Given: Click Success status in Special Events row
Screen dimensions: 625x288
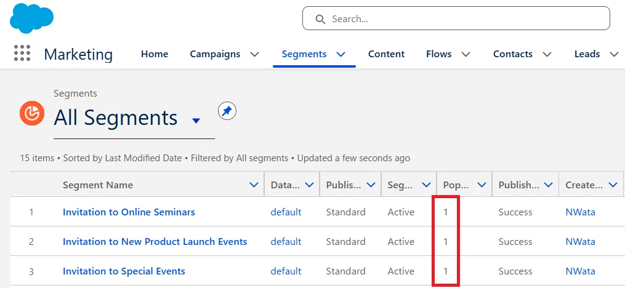Looking at the screenshot, I should click(x=515, y=271).
